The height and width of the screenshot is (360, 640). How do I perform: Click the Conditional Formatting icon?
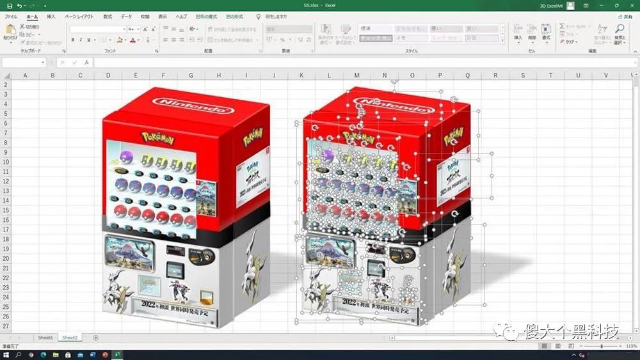325,29
